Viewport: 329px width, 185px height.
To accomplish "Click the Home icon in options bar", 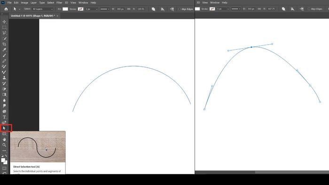I will pyautogui.click(x=6, y=9).
